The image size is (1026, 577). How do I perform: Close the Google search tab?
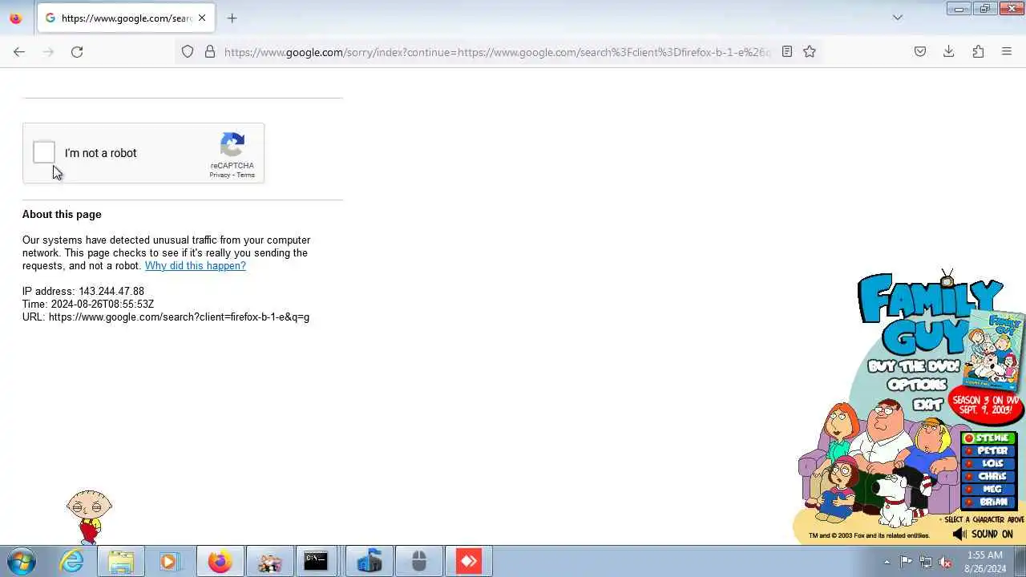pyautogui.click(x=202, y=18)
